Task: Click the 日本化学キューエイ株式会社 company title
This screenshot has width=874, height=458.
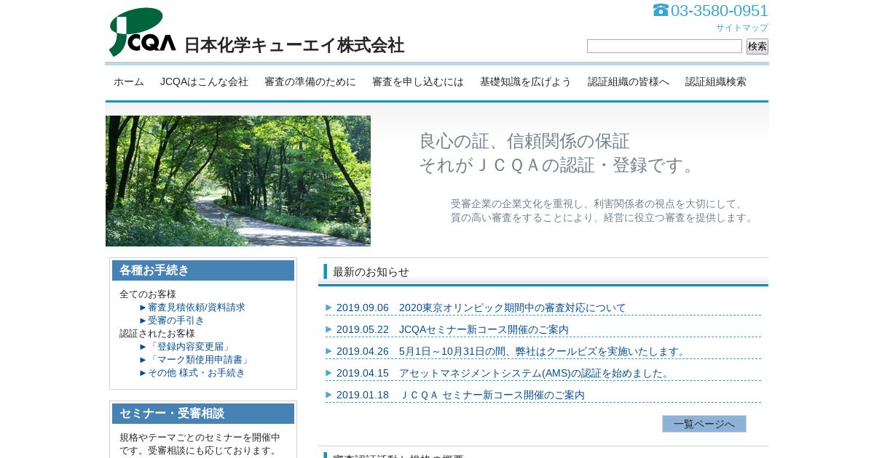Action: [294, 45]
